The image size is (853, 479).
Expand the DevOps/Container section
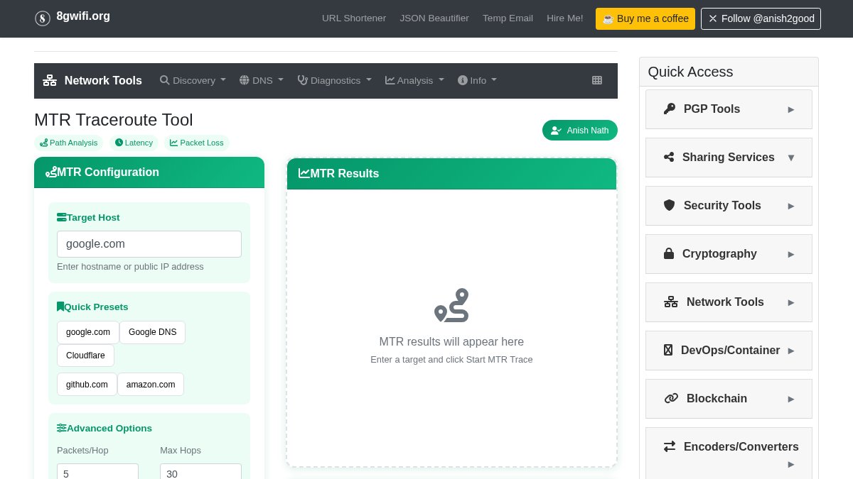[729, 351]
